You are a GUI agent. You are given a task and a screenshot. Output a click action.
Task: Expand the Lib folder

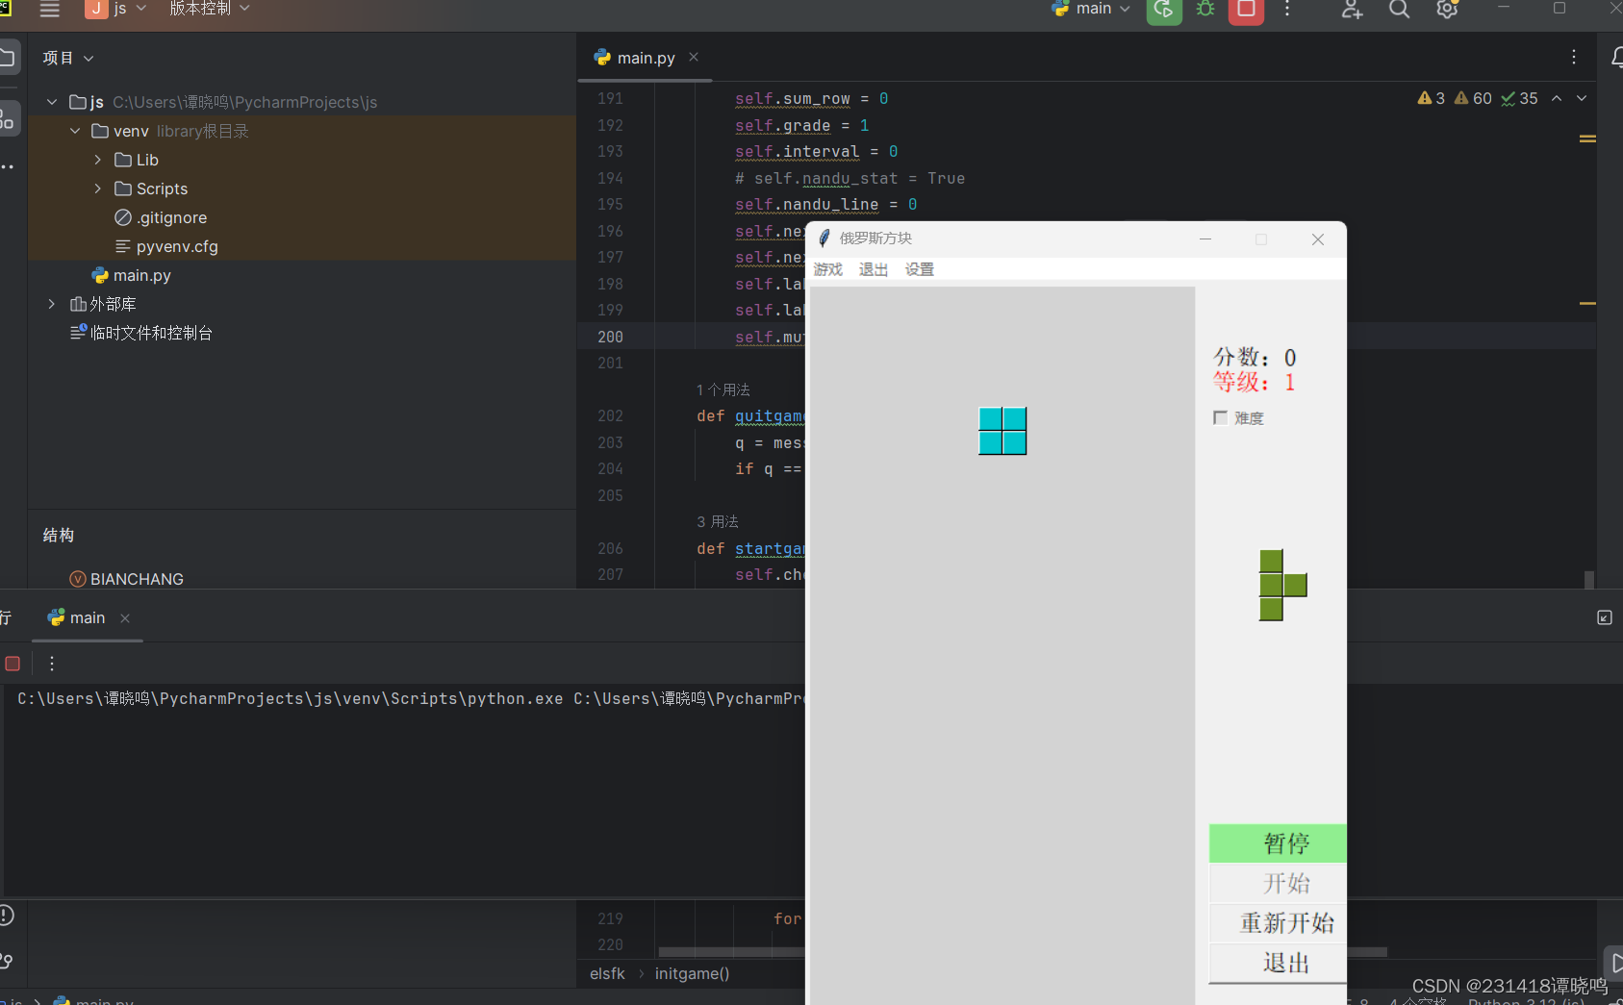click(98, 160)
